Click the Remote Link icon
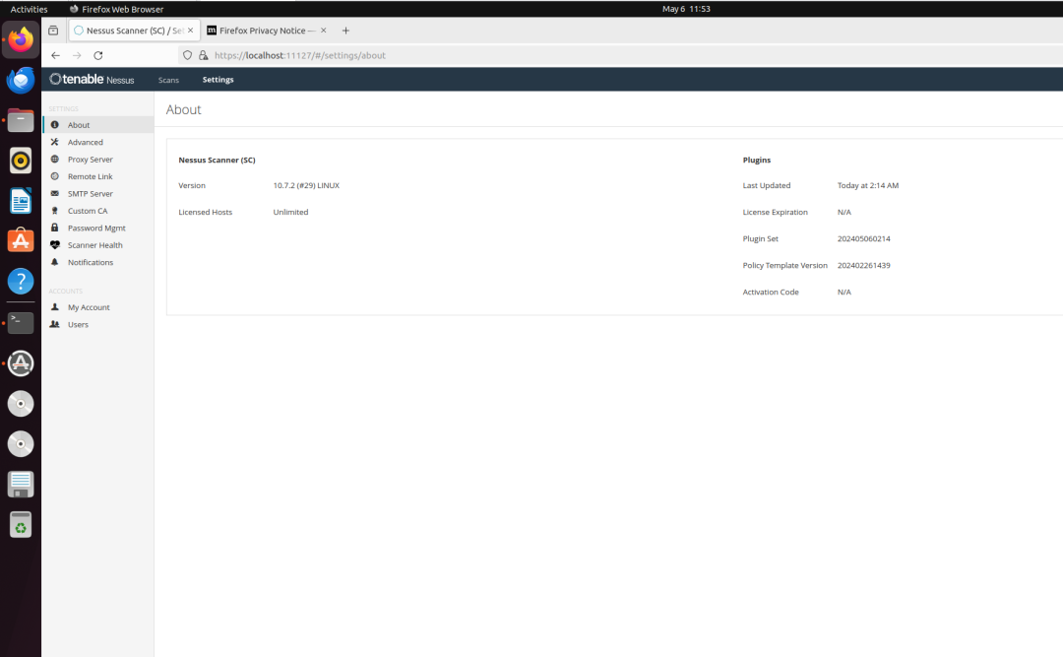The image size is (1063, 657). [55, 176]
